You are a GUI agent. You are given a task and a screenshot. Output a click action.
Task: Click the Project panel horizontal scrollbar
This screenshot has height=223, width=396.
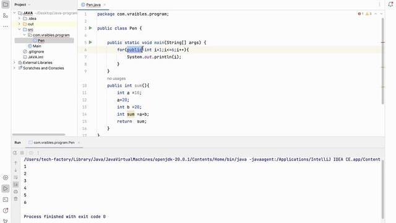tap(38, 134)
